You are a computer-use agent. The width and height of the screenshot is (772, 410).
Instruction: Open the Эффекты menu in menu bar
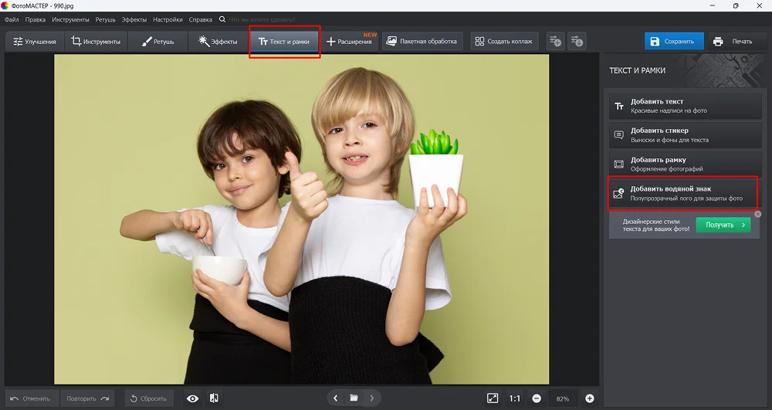click(x=134, y=19)
